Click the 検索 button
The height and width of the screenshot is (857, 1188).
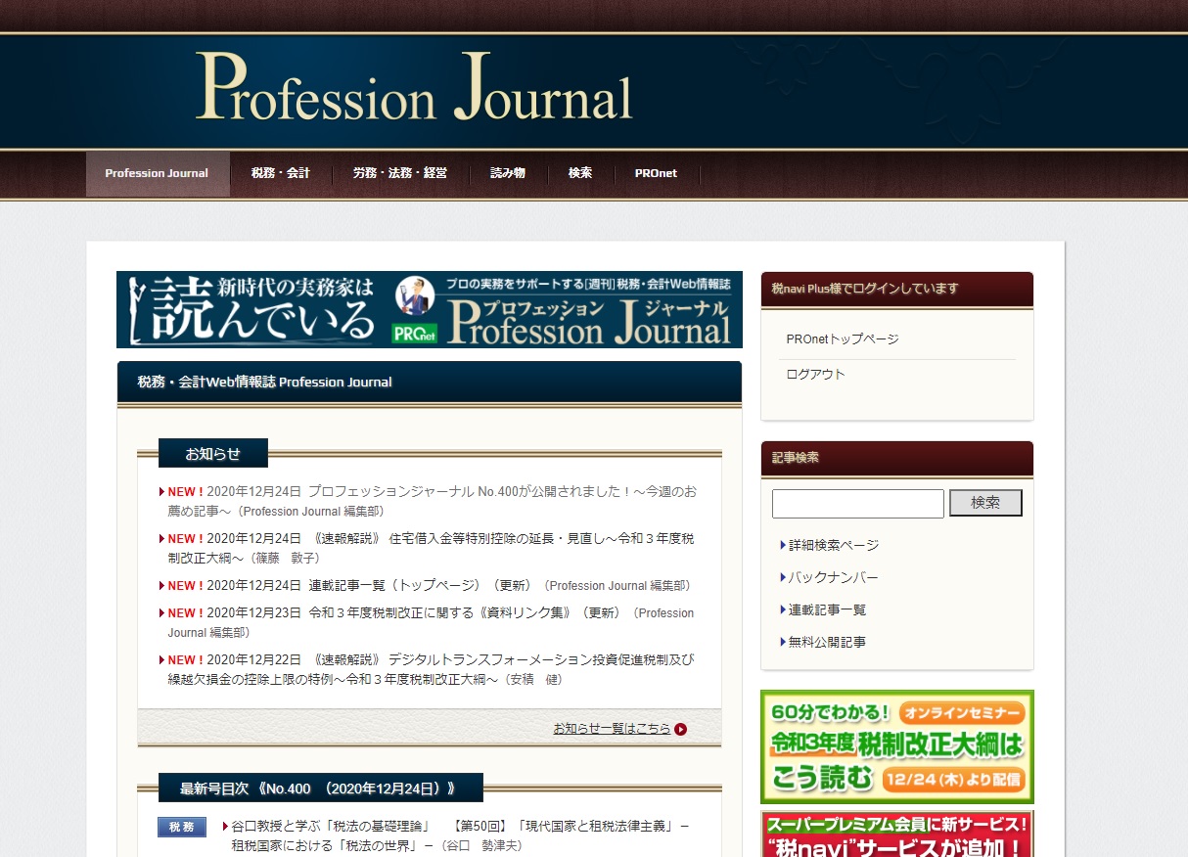click(985, 503)
